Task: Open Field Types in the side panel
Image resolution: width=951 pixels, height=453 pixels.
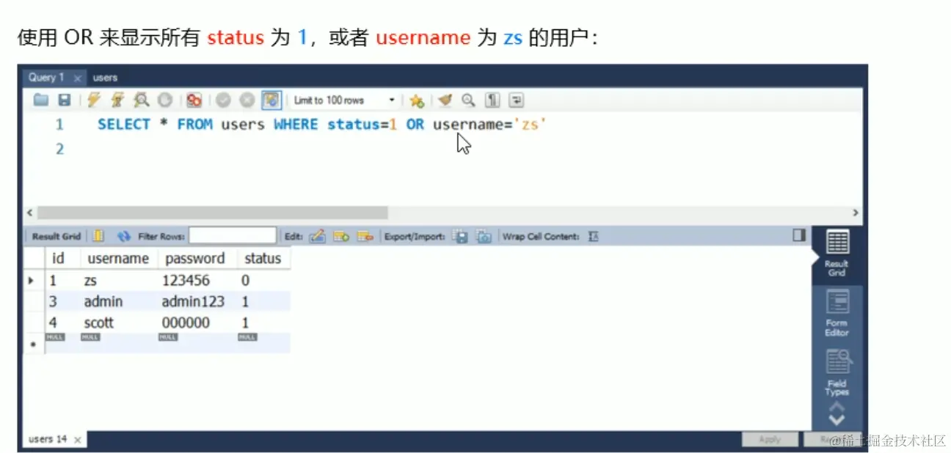Action: click(x=837, y=372)
